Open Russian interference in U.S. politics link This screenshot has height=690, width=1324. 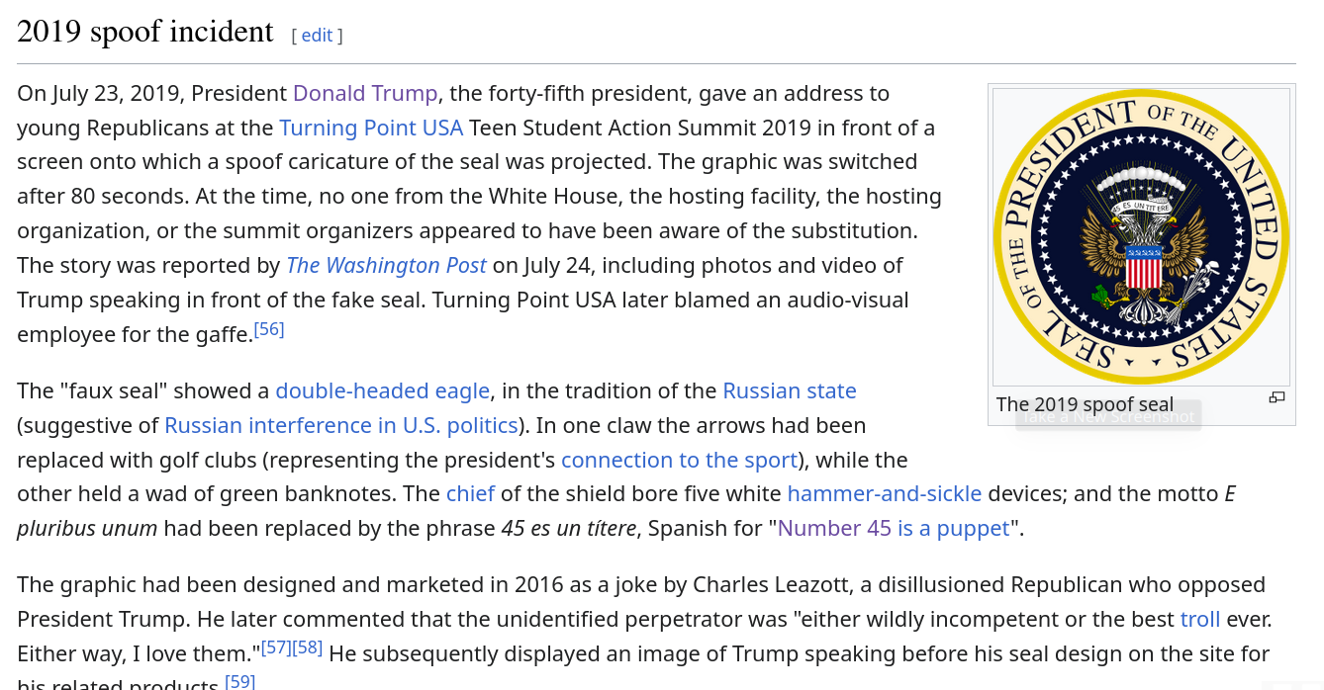(341, 426)
